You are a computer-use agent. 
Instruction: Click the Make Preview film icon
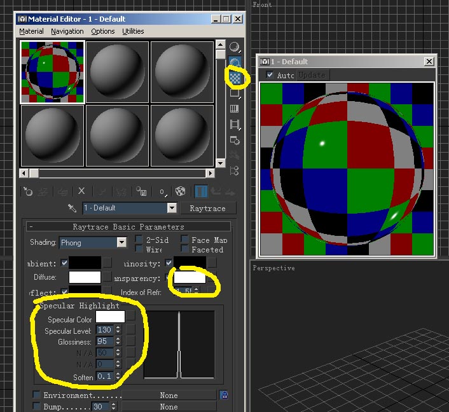[x=235, y=125]
